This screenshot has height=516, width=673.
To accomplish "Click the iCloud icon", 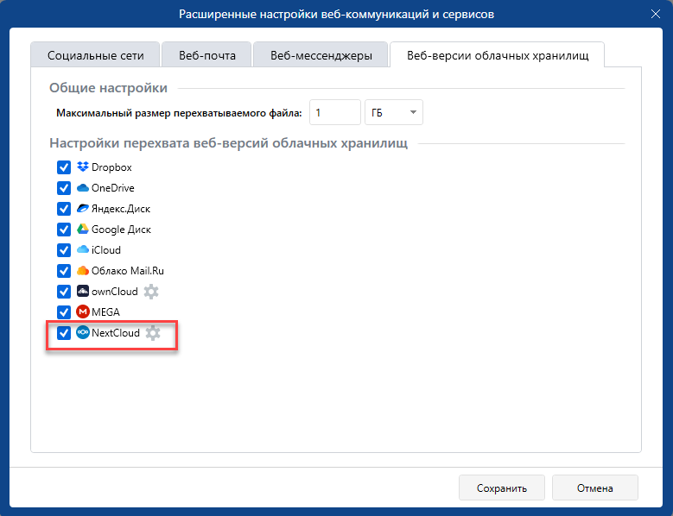I will tap(83, 250).
